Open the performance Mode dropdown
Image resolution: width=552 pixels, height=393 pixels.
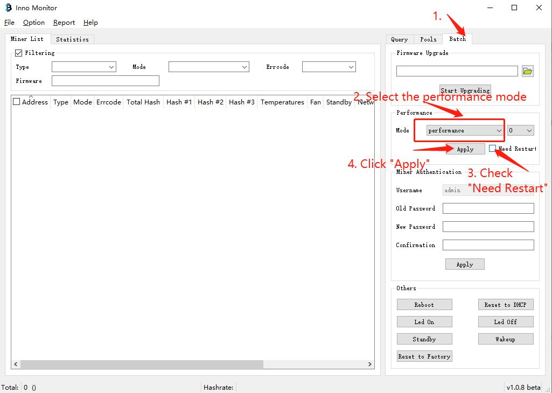(464, 130)
